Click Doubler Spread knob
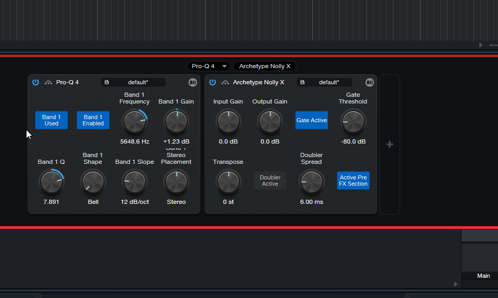 click(312, 182)
